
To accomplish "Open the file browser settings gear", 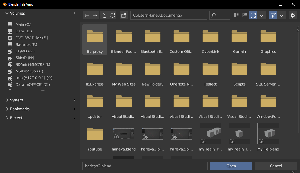I will point(292,15).
